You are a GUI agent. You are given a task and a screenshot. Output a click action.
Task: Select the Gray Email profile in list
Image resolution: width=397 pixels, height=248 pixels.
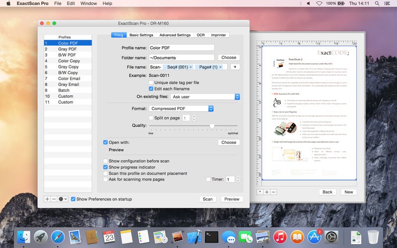pyautogui.click(x=68, y=84)
